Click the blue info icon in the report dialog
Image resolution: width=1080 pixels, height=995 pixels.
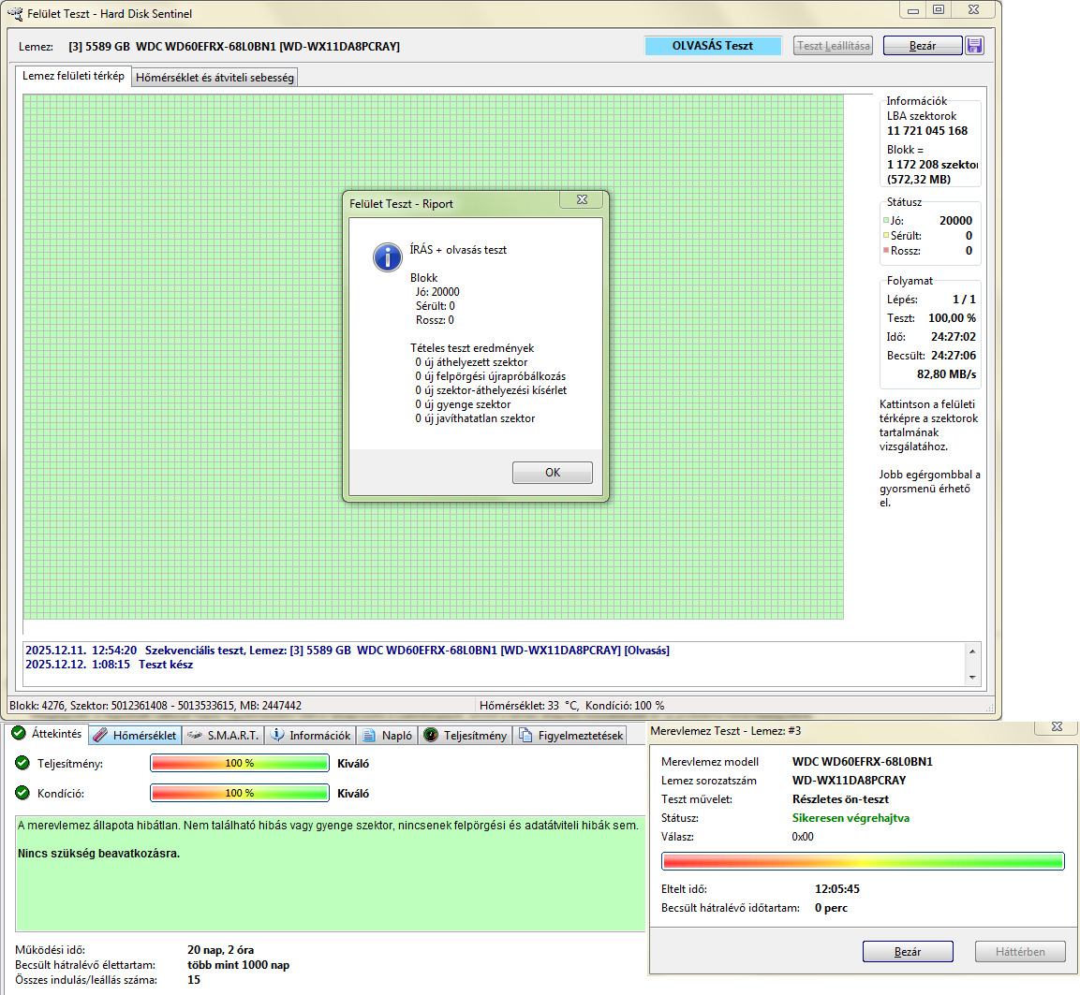(x=387, y=257)
